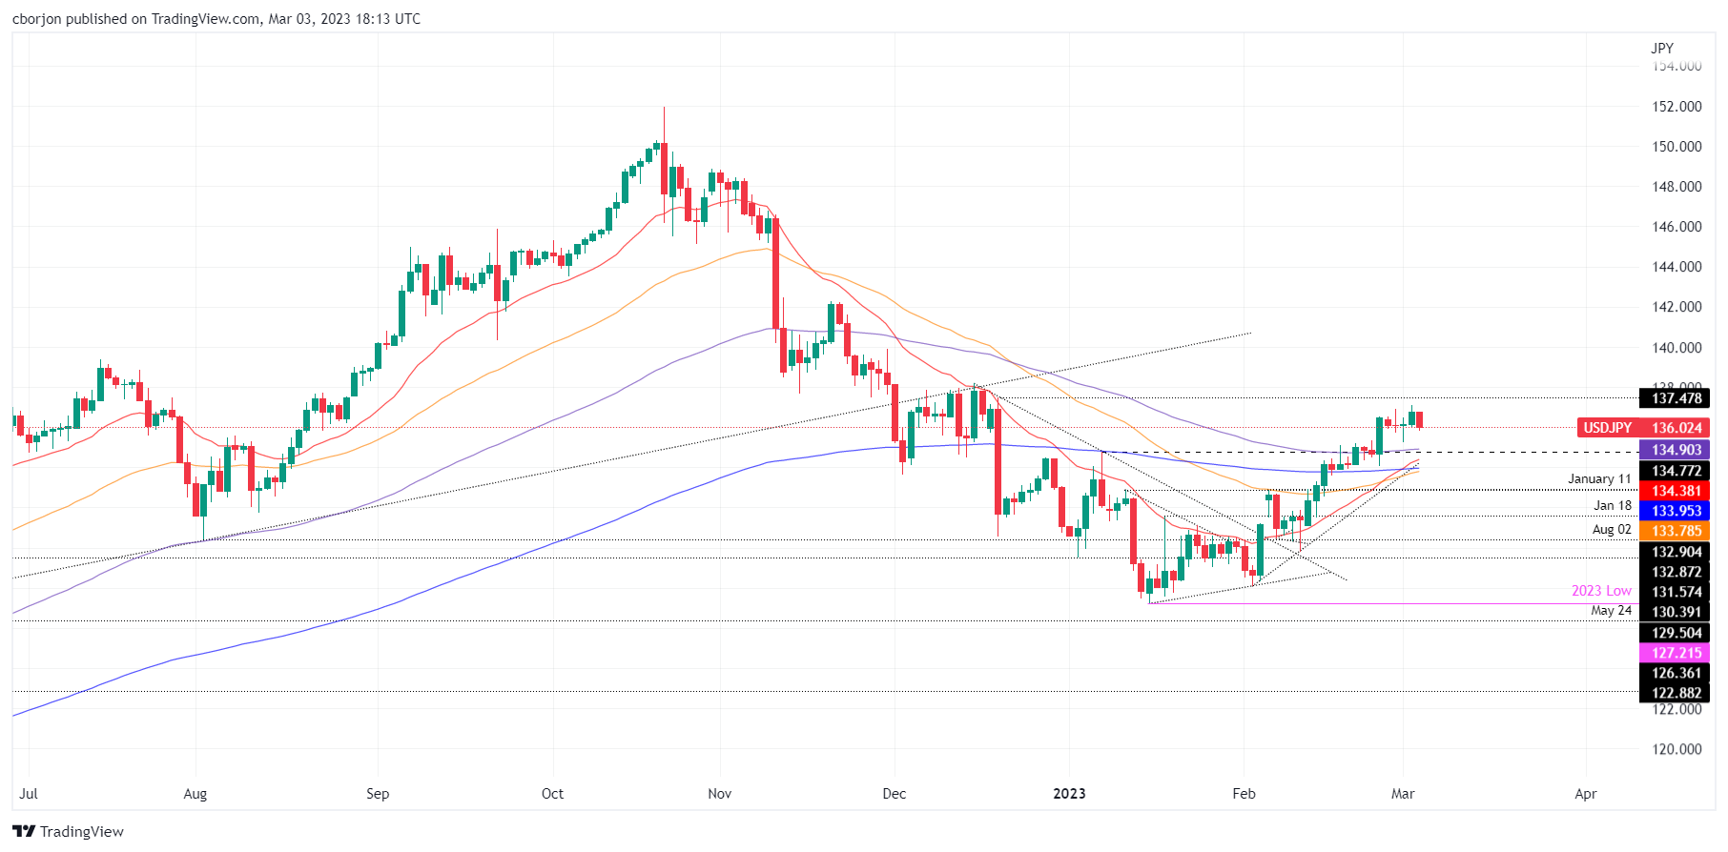Select the 2023 year marker on time axis
1728x852 pixels.
coord(1069,794)
